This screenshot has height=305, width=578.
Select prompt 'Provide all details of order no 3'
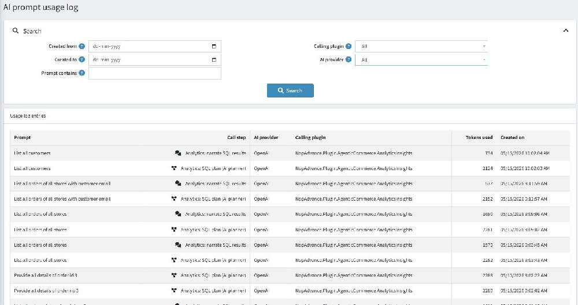click(46, 291)
